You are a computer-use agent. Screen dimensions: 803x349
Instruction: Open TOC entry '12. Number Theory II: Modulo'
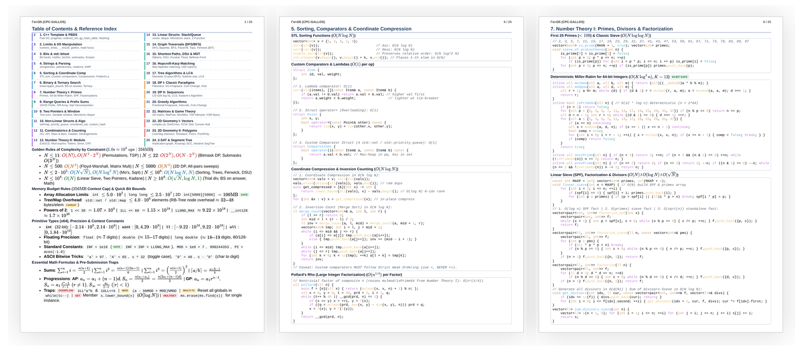62,140
